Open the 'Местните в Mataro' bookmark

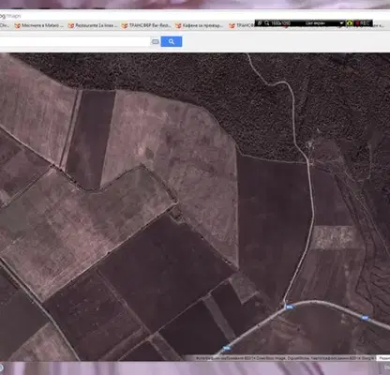click(39, 25)
